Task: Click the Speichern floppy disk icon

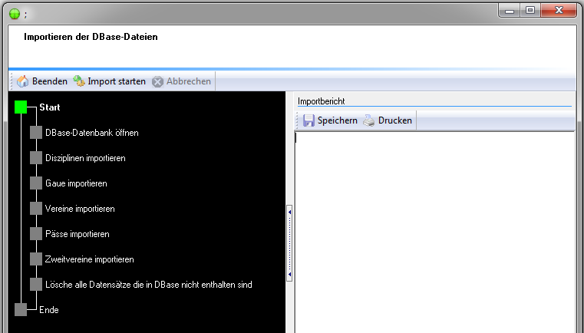Action: (x=308, y=120)
